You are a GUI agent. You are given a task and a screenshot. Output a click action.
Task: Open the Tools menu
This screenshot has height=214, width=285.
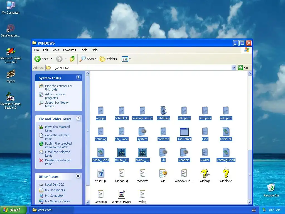click(84, 50)
